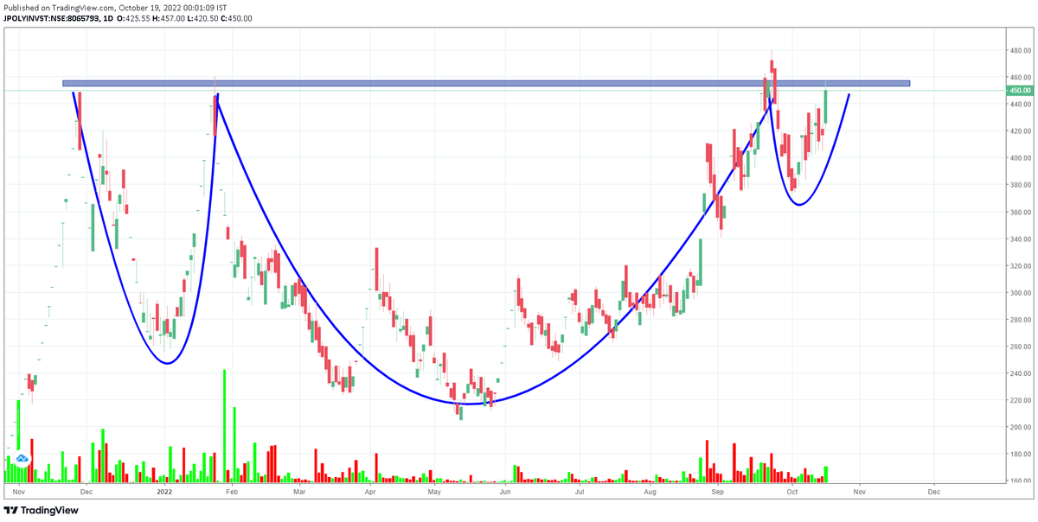Click the Nov label following Oct

tap(859, 491)
